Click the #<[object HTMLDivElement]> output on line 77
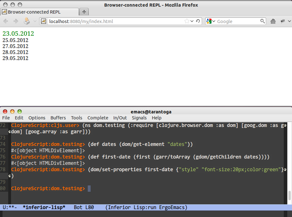 point(48,163)
